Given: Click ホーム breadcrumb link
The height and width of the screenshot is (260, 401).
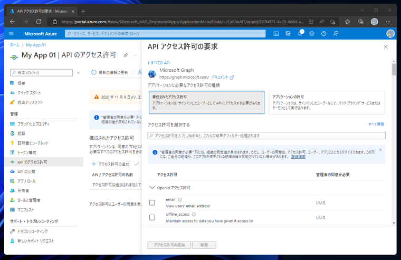Looking at the screenshot, I should pos(15,45).
